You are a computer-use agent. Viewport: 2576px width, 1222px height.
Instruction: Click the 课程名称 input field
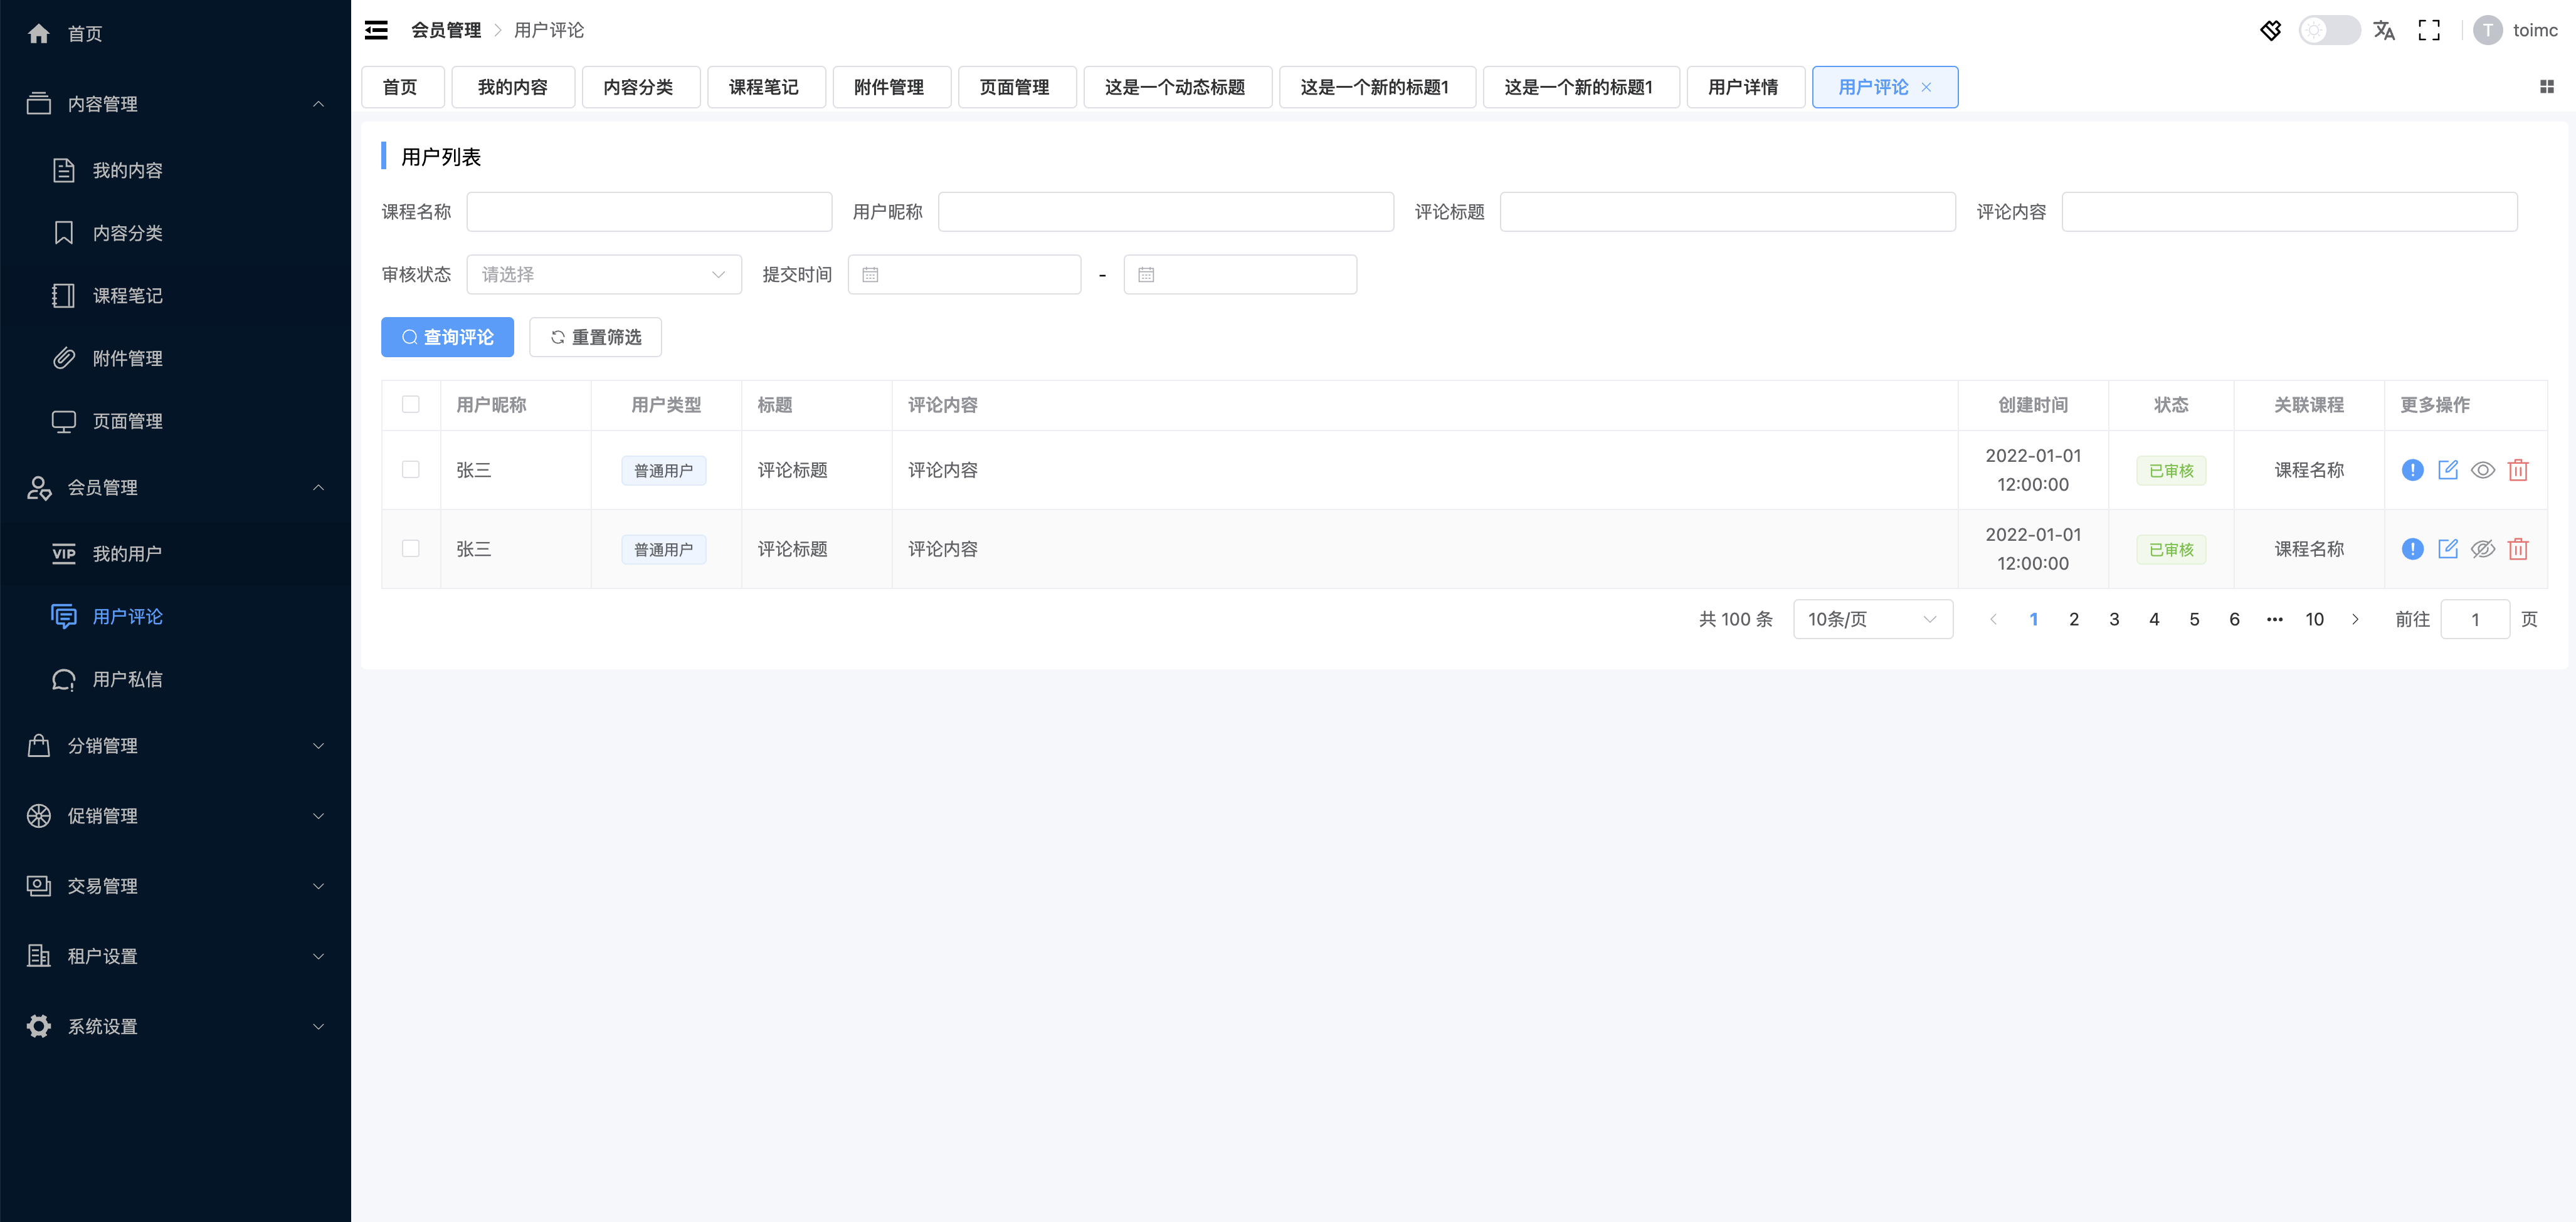pos(649,212)
